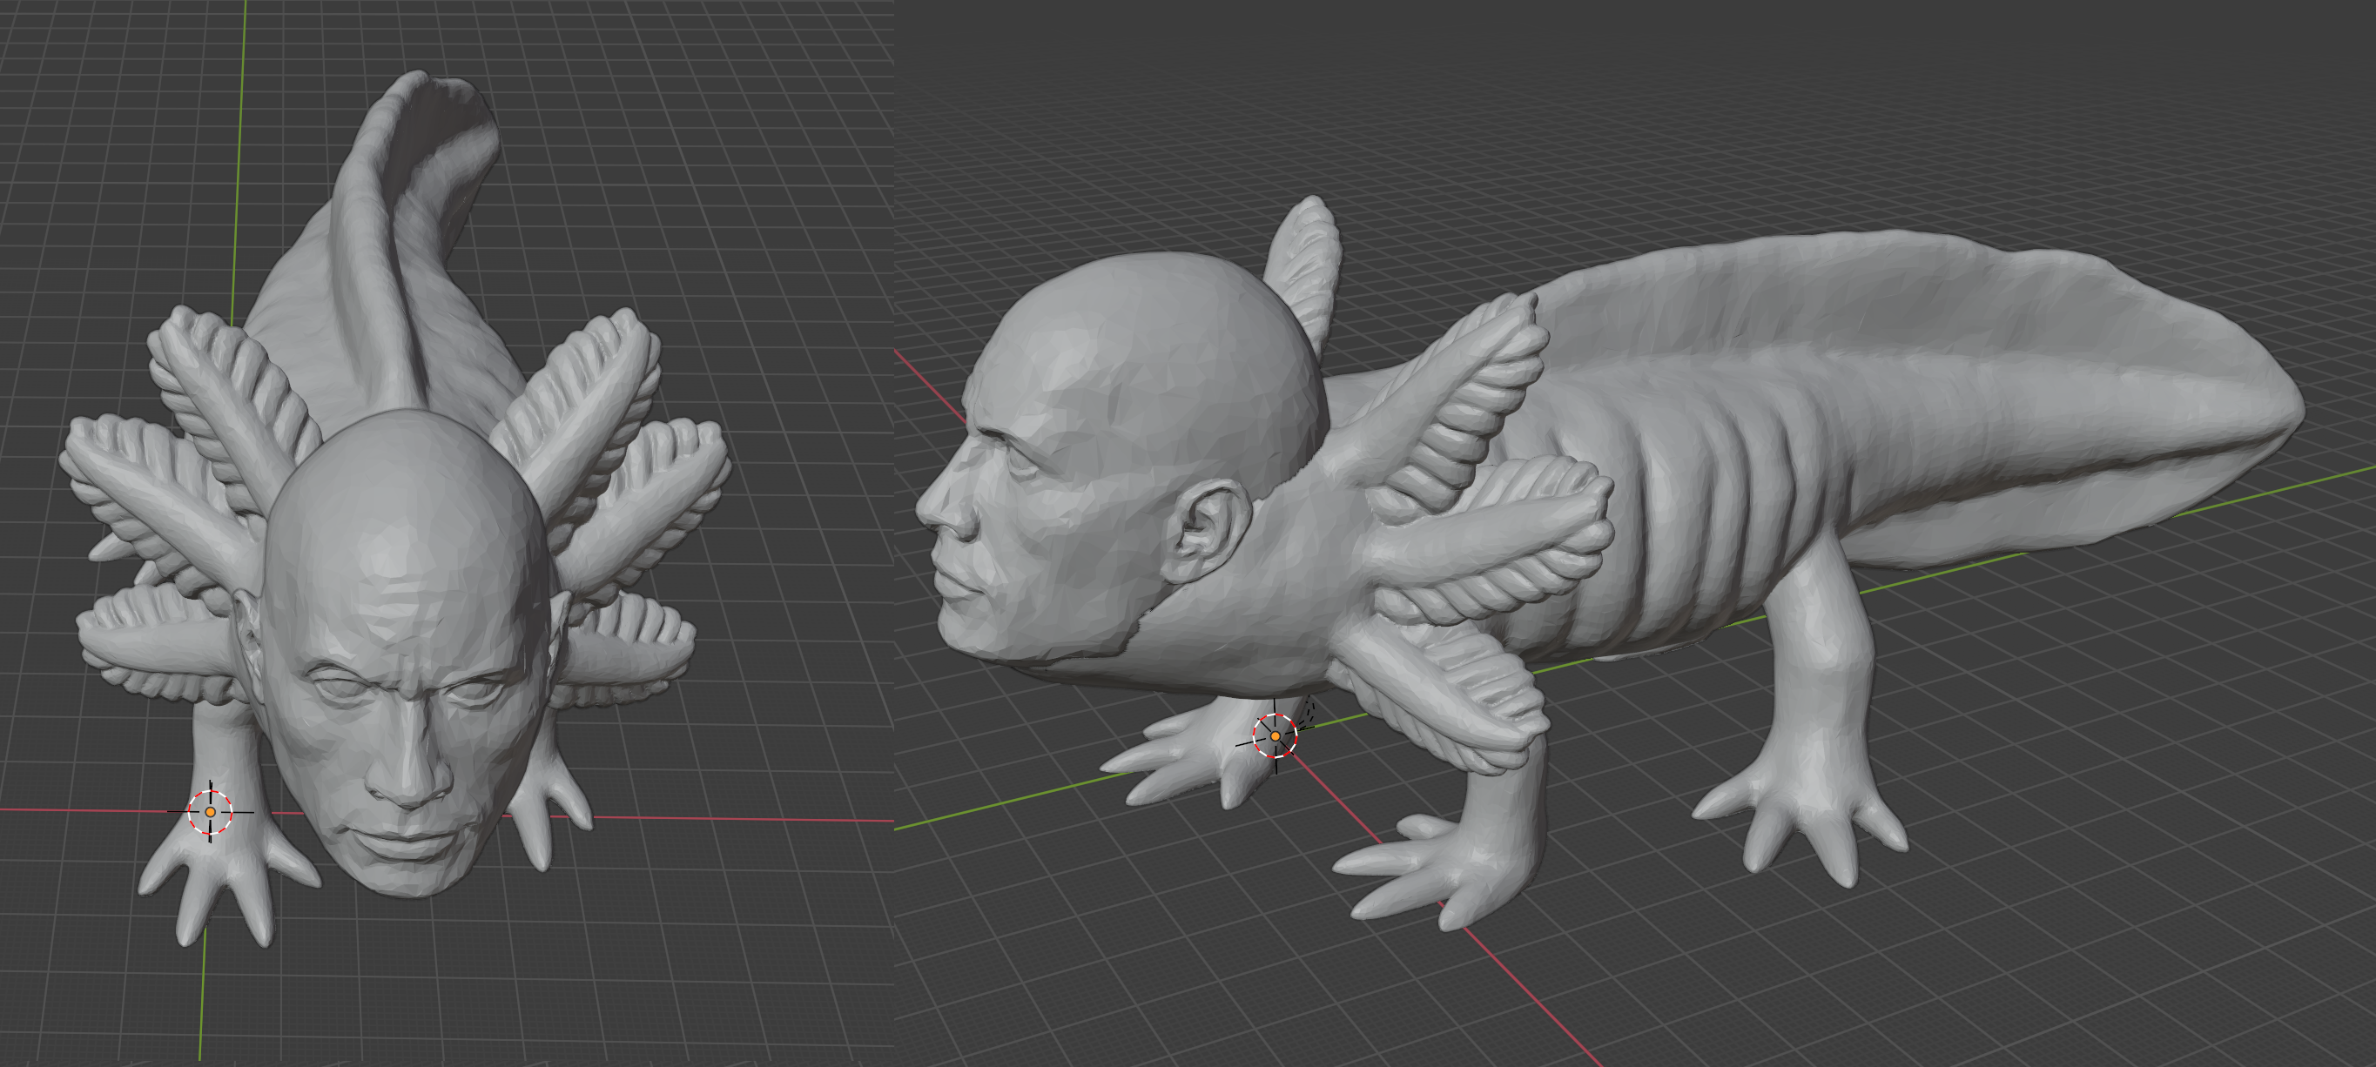Click the orange origin dot in left view

click(x=211, y=811)
